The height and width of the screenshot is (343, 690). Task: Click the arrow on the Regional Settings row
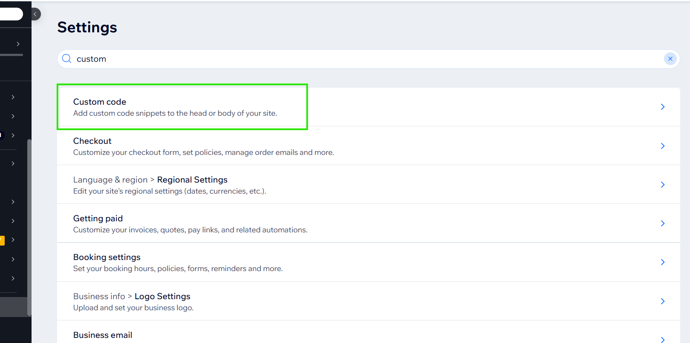pos(662,185)
